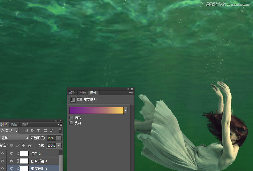Click adjustment icon of 照片滤镜 1 layer
253x171 pixels.
tap(12, 161)
